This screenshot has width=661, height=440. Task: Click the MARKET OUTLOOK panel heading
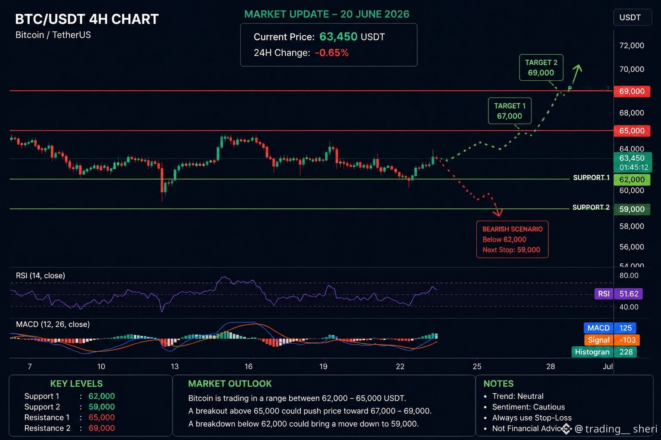coord(230,384)
